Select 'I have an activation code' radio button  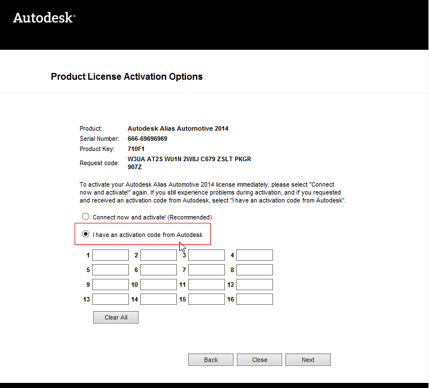coord(86,234)
